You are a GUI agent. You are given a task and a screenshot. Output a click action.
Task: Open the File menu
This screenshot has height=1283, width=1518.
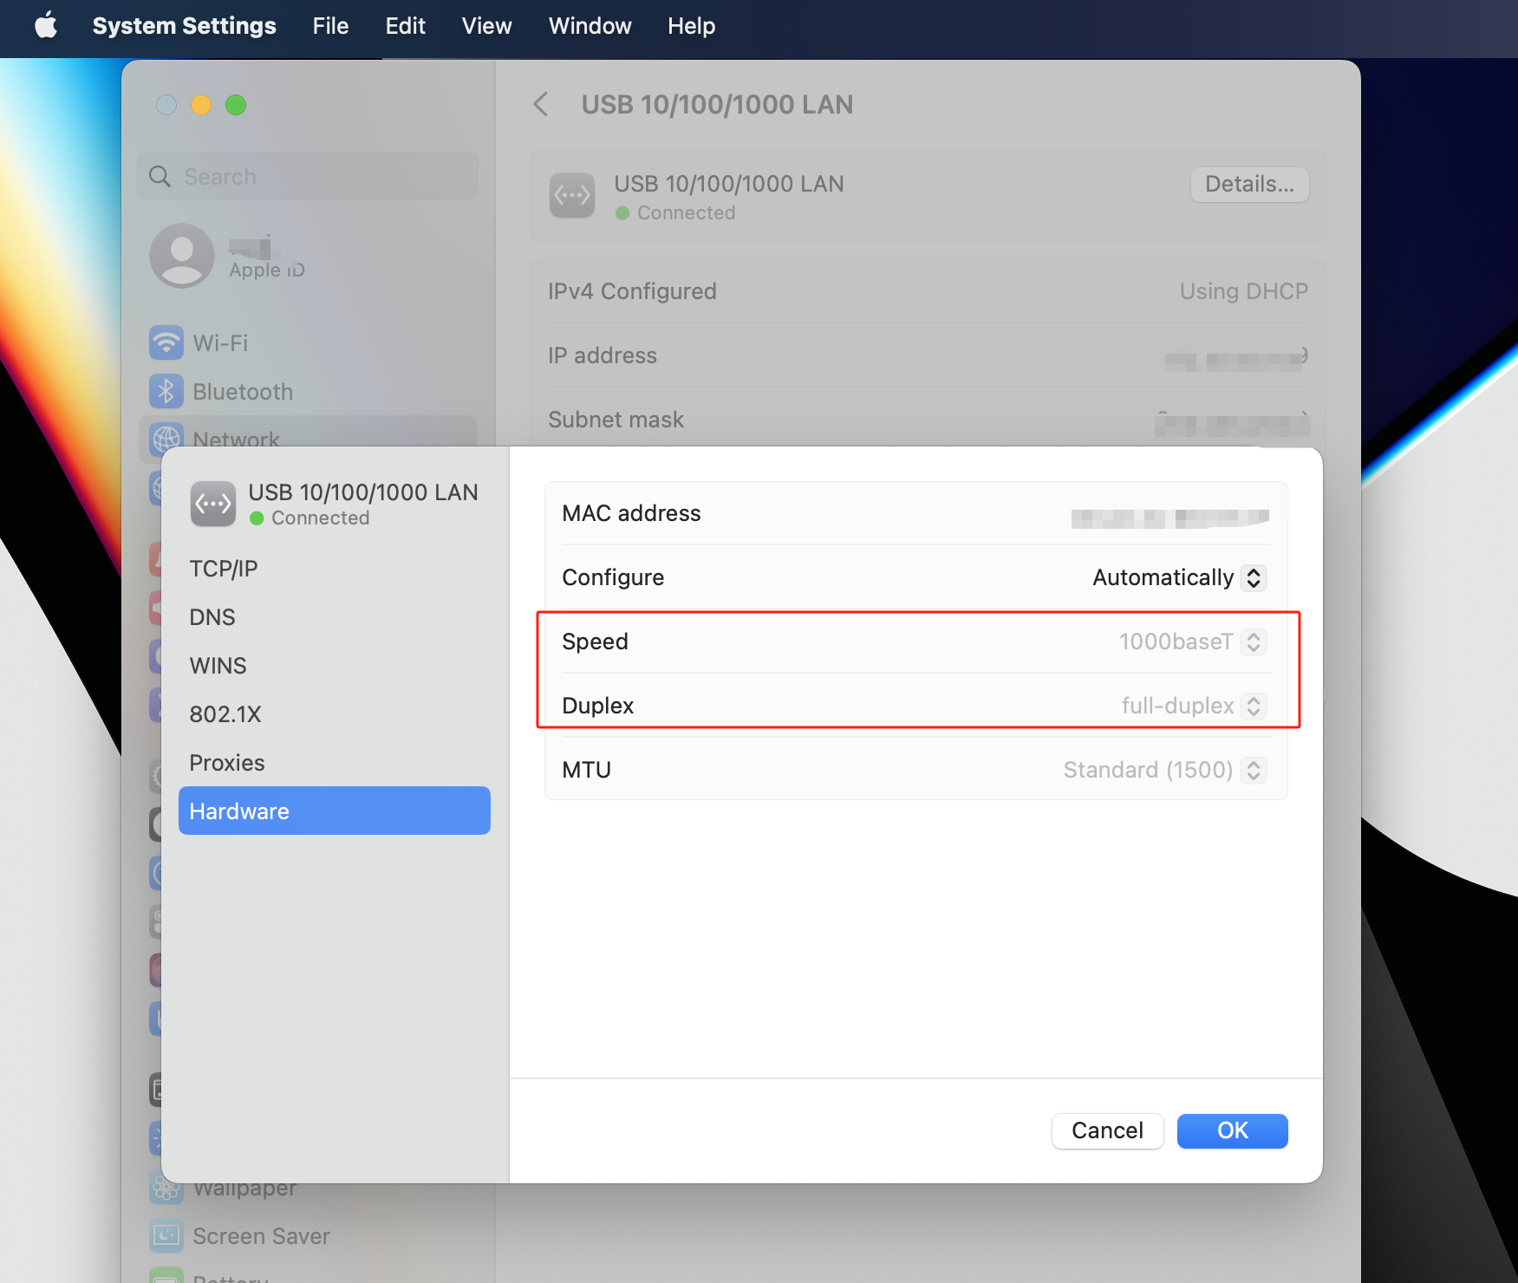[x=330, y=26]
